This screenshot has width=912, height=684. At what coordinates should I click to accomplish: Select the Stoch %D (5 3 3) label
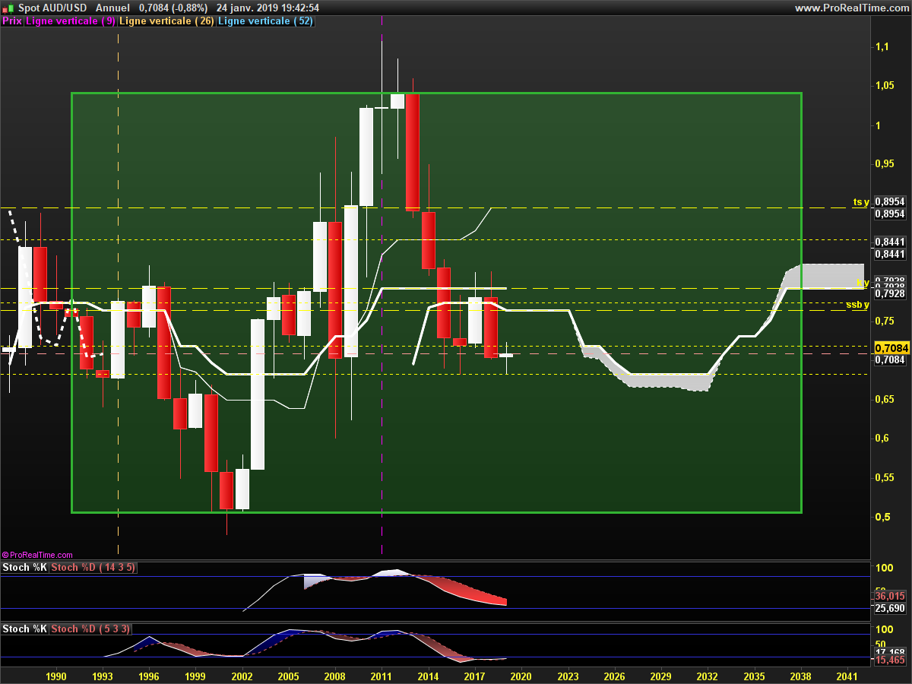(x=91, y=629)
